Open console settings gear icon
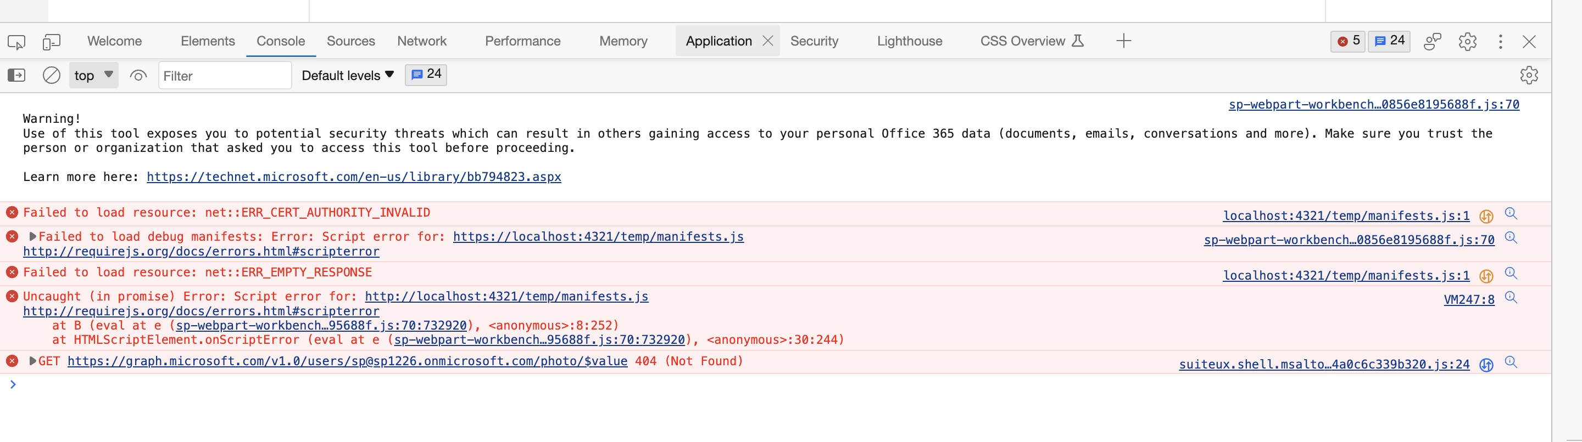 coord(1529,76)
